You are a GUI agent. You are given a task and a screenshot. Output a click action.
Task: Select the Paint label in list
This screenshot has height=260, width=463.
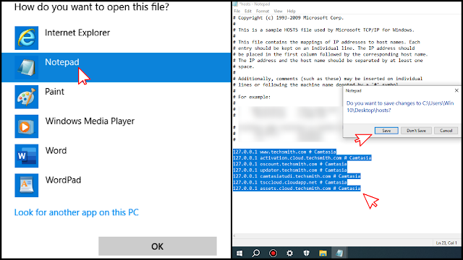(x=54, y=92)
